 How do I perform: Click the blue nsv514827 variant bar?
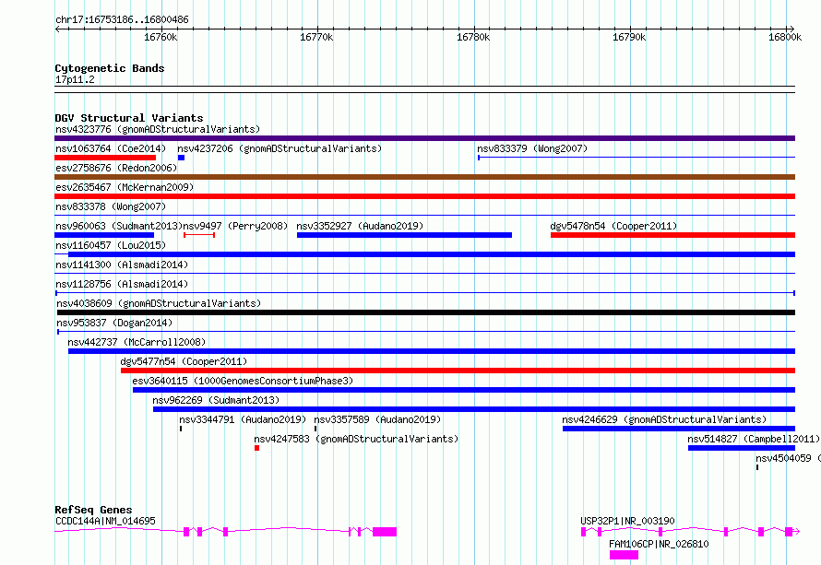(x=742, y=448)
